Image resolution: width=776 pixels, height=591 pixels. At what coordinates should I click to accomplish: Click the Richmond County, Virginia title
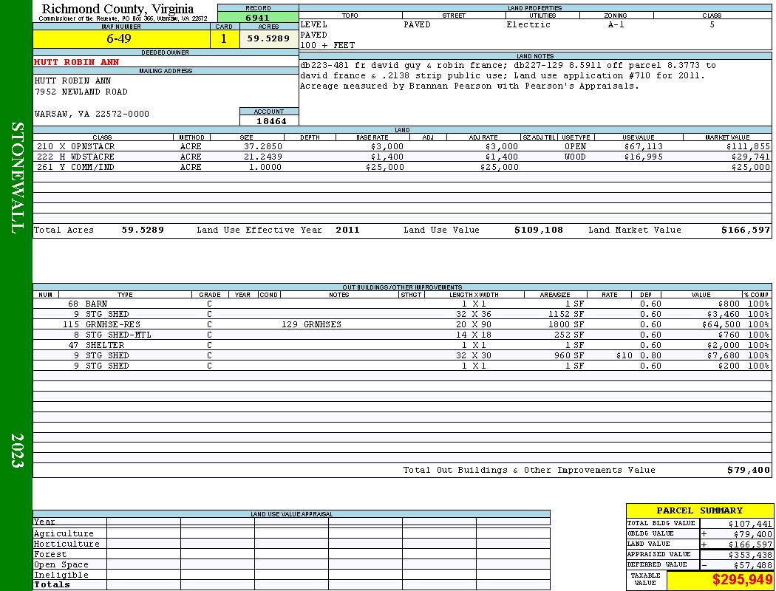coord(118,9)
